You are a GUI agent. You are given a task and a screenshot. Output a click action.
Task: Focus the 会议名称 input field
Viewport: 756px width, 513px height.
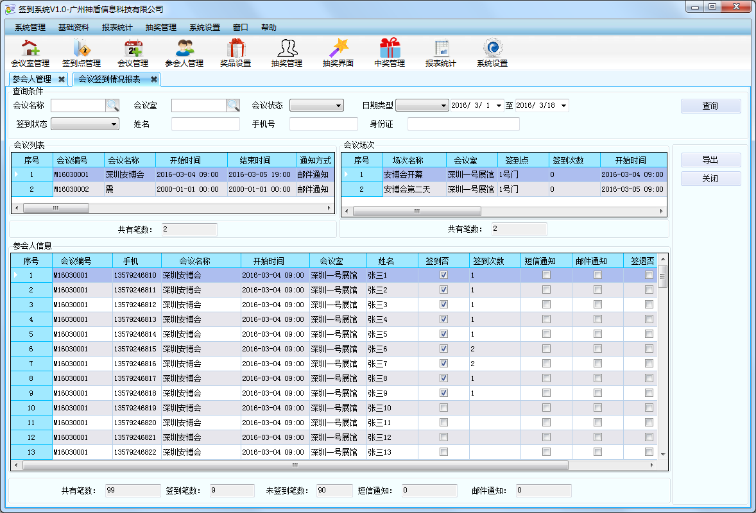click(78, 106)
